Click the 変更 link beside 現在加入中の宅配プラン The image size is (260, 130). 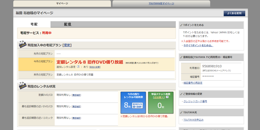pos(67,45)
